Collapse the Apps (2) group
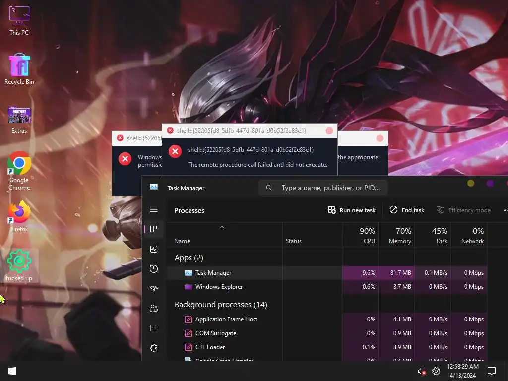This screenshot has width=508, height=381. (x=189, y=258)
